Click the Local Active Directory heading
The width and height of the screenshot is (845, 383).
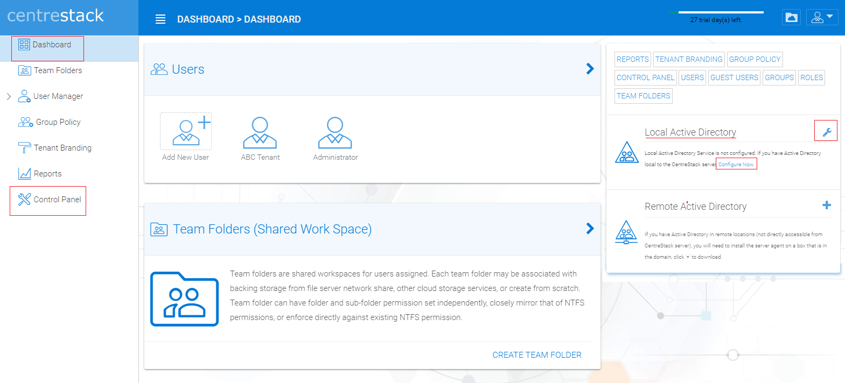690,132
